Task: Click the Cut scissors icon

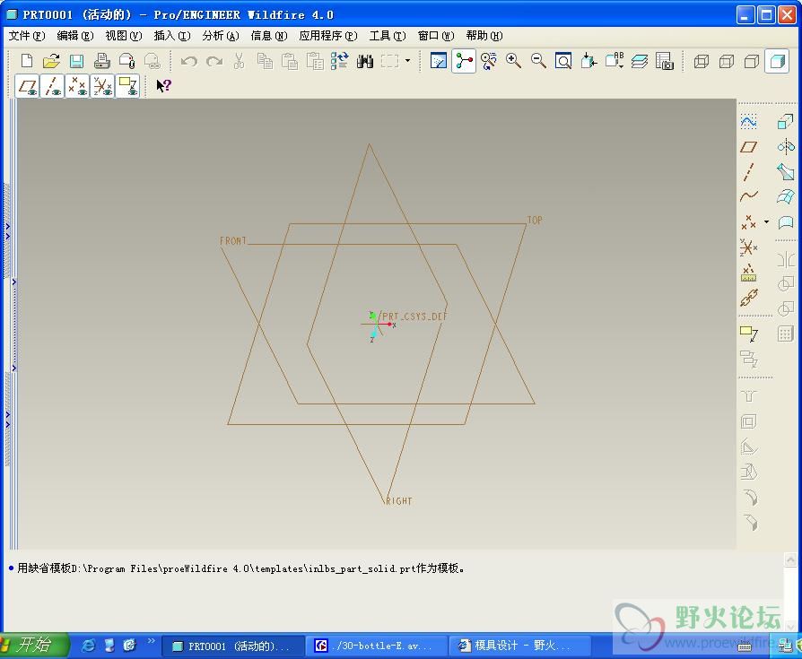Action: (x=239, y=61)
